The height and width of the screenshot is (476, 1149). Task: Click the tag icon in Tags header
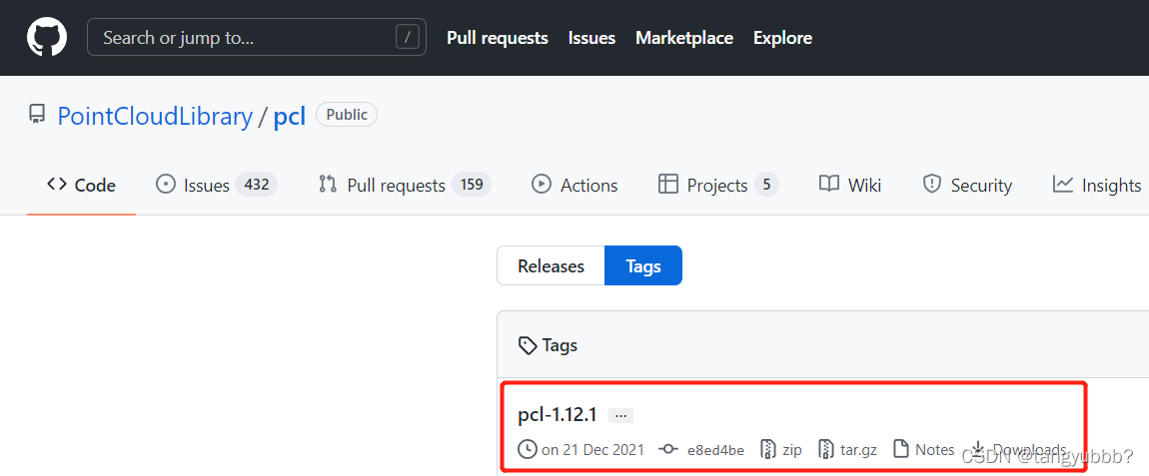(527, 345)
